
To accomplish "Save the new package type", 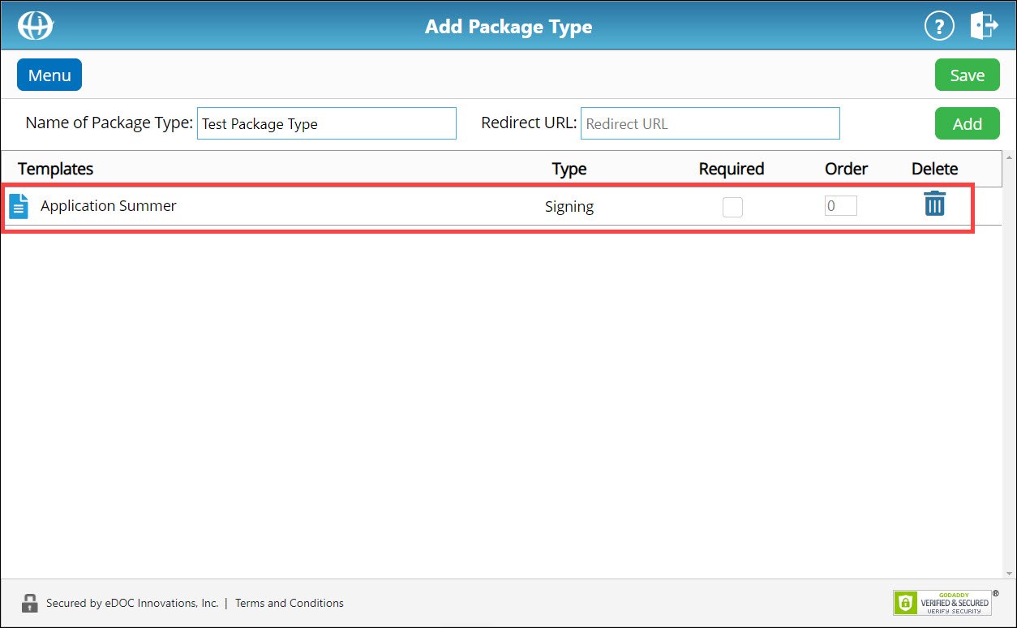I will tap(967, 74).
